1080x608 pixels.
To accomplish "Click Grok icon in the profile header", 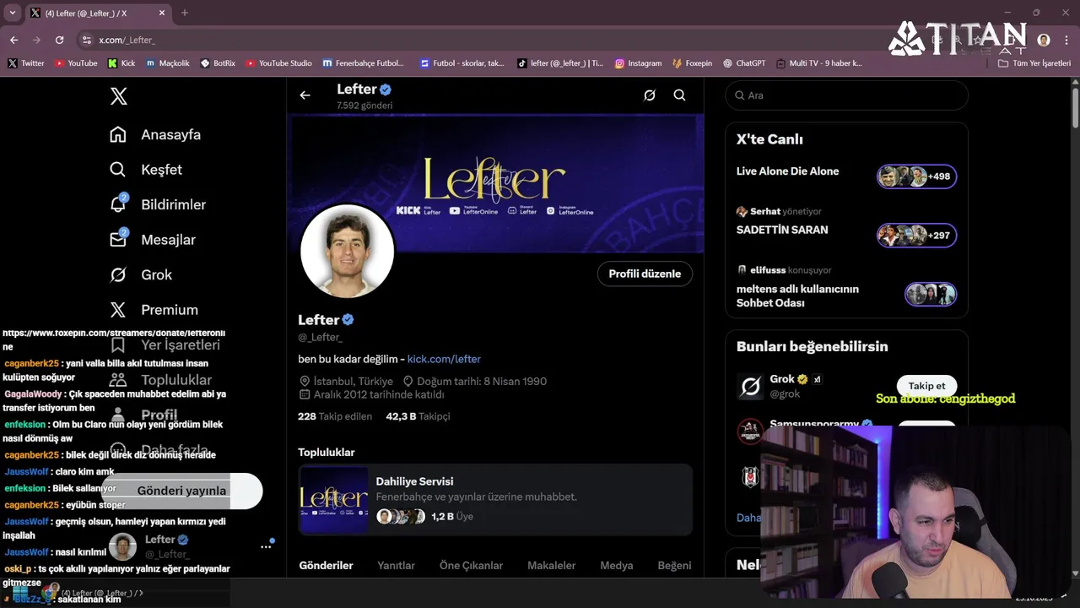I will click(649, 95).
